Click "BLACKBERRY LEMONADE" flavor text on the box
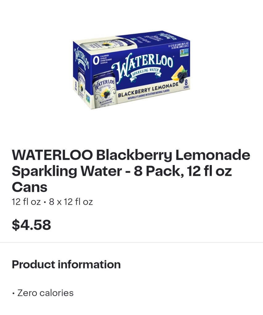Screen dimensions: 263x315 click(148, 89)
